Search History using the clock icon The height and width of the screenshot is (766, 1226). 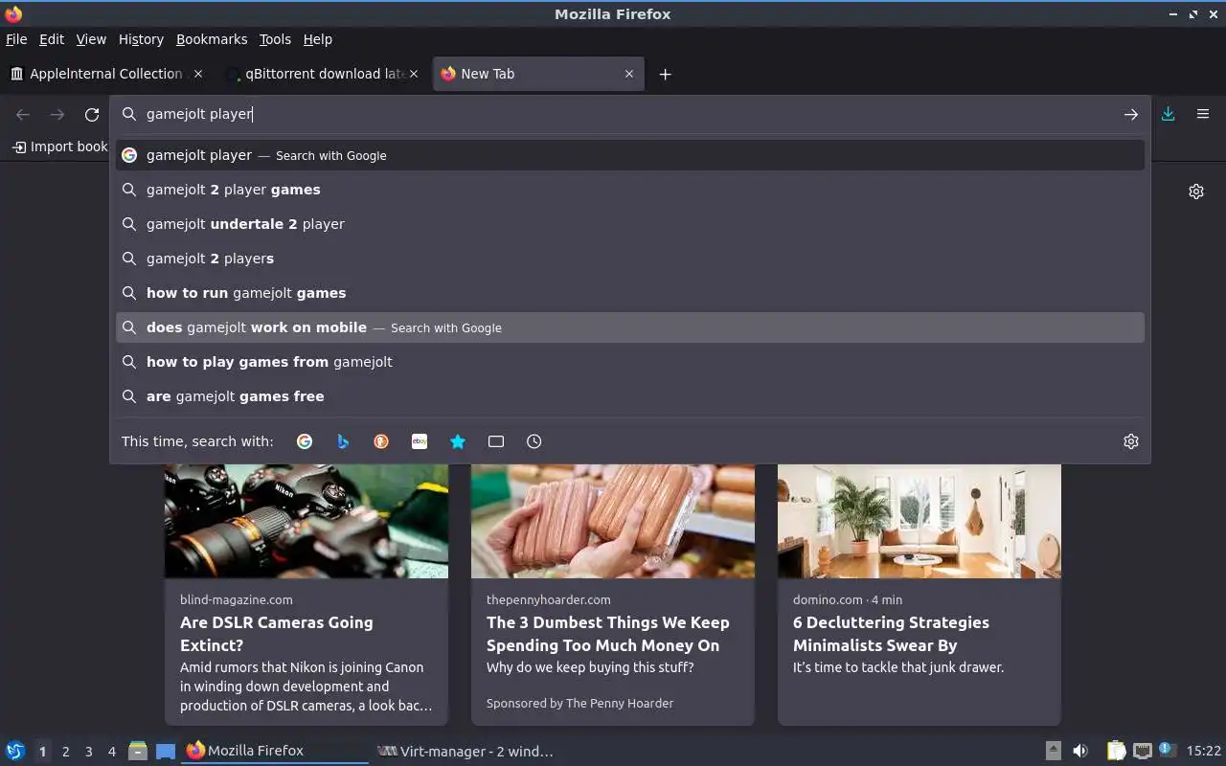pos(534,441)
